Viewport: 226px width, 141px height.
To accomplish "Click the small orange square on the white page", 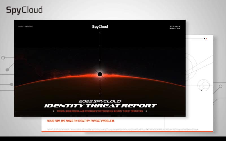I will 207,39.
